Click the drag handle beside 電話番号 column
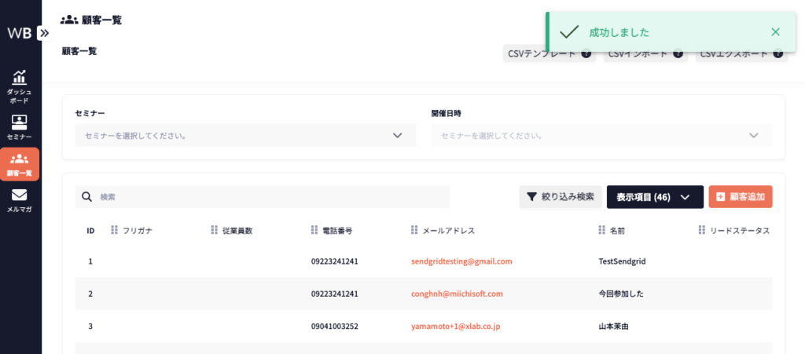Screen dimensions: 805x354 314,231
